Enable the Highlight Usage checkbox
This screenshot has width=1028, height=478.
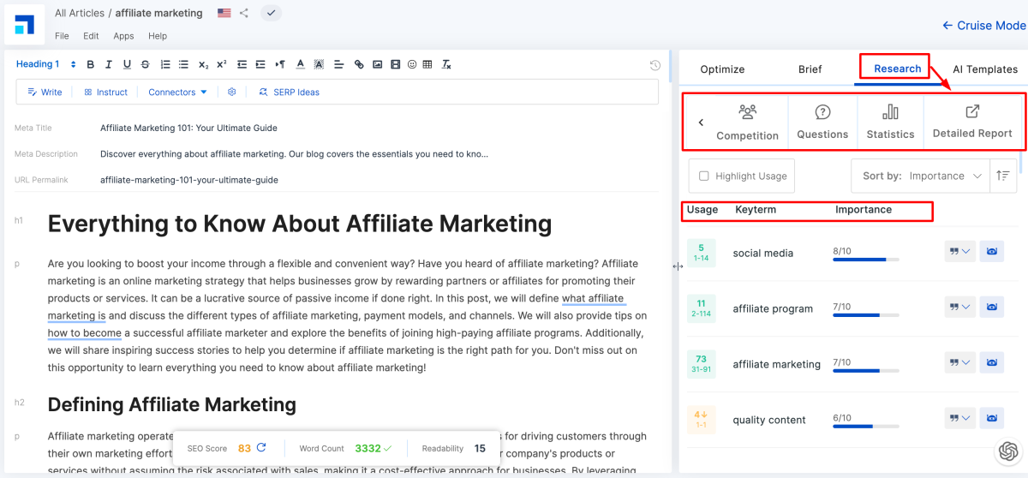[x=704, y=176]
